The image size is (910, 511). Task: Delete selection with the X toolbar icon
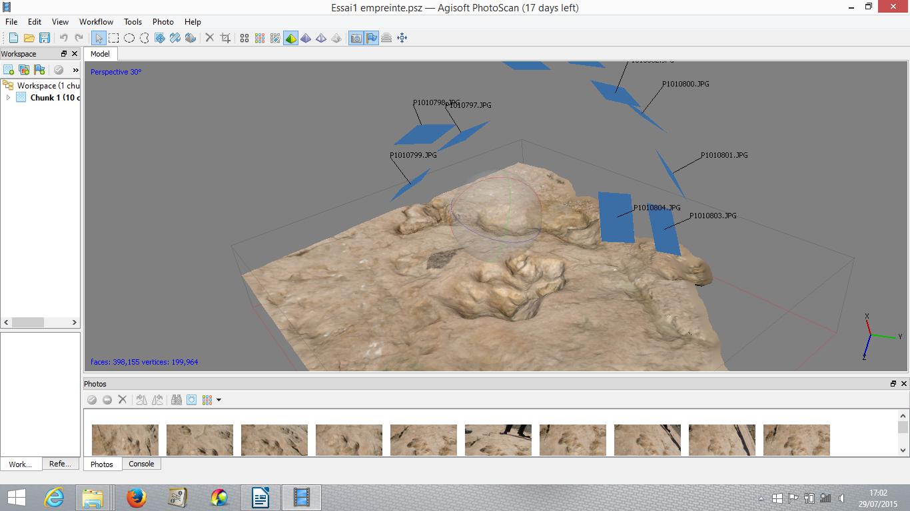[209, 38]
